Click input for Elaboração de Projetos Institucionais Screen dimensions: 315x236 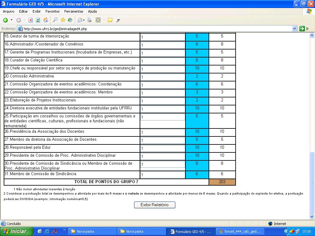[x=163, y=101]
